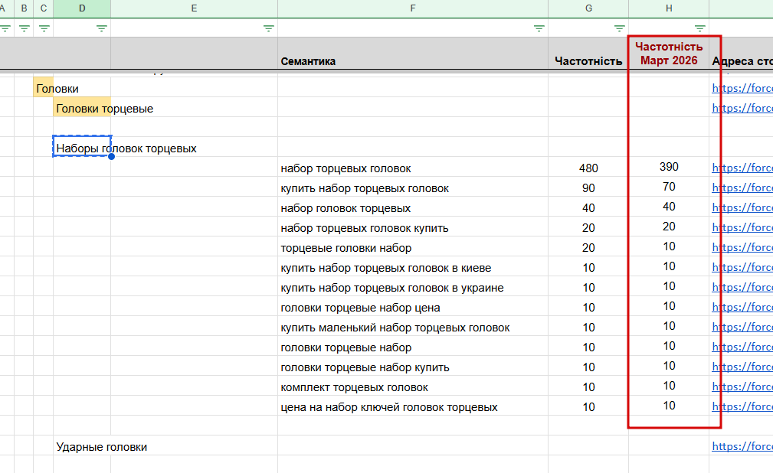The height and width of the screenshot is (473, 773).
Task: Select the March 2026 value 70
Action: point(669,187)
